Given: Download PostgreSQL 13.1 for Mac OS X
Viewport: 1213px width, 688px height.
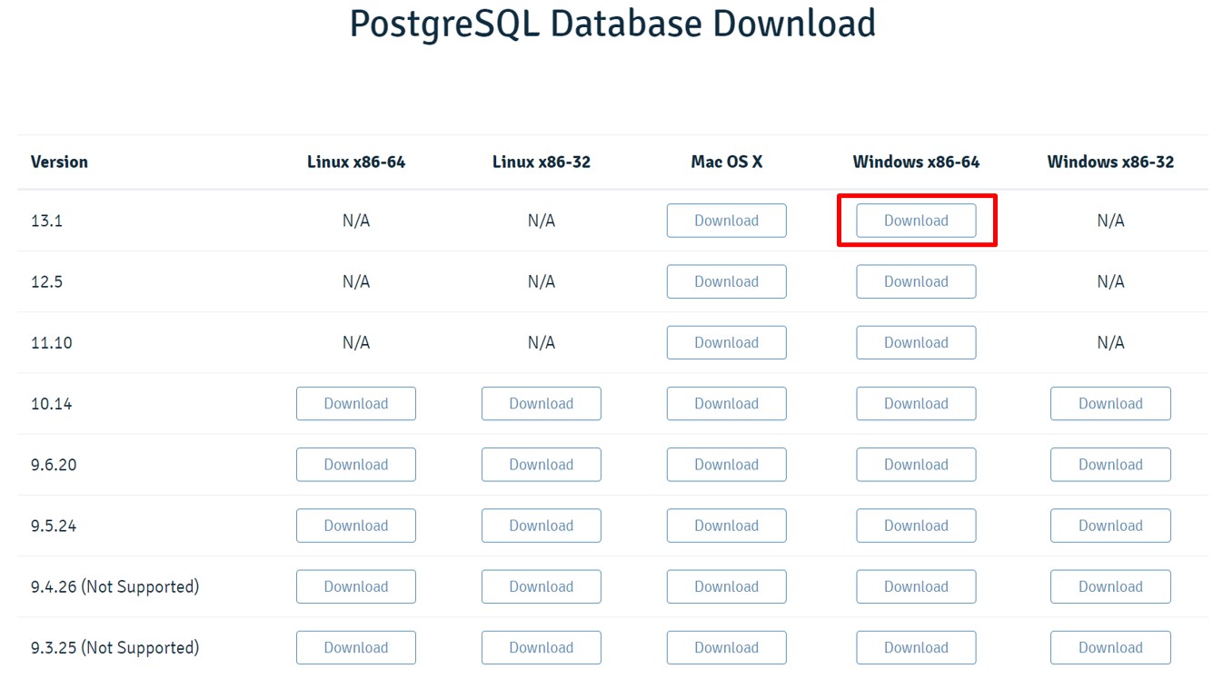Looking at the screenshot, I should tap(726, 221).
